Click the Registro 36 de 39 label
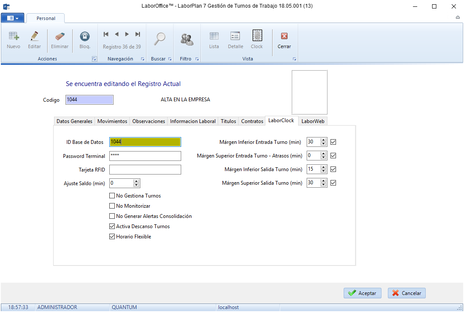 [122, 47]
